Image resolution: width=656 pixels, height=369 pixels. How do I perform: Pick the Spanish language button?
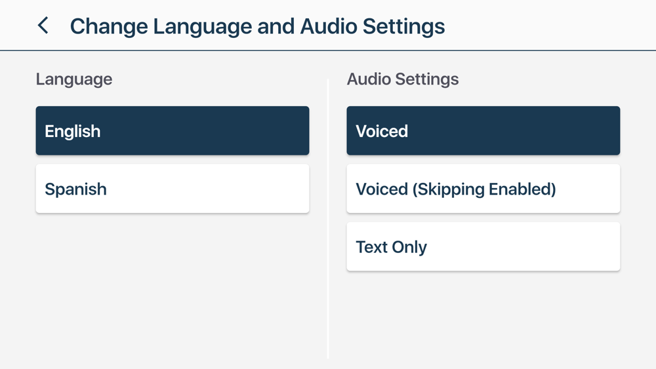tap(172, 189)
